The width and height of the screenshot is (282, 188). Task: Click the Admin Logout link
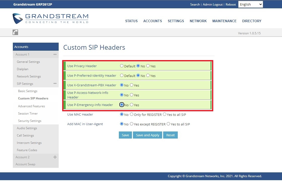pos(213,5)
